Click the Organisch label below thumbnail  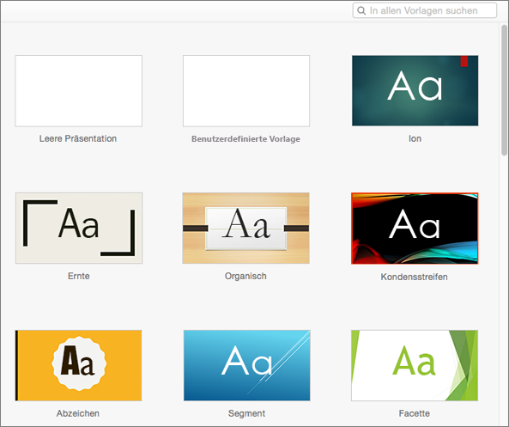coord(245,276)
